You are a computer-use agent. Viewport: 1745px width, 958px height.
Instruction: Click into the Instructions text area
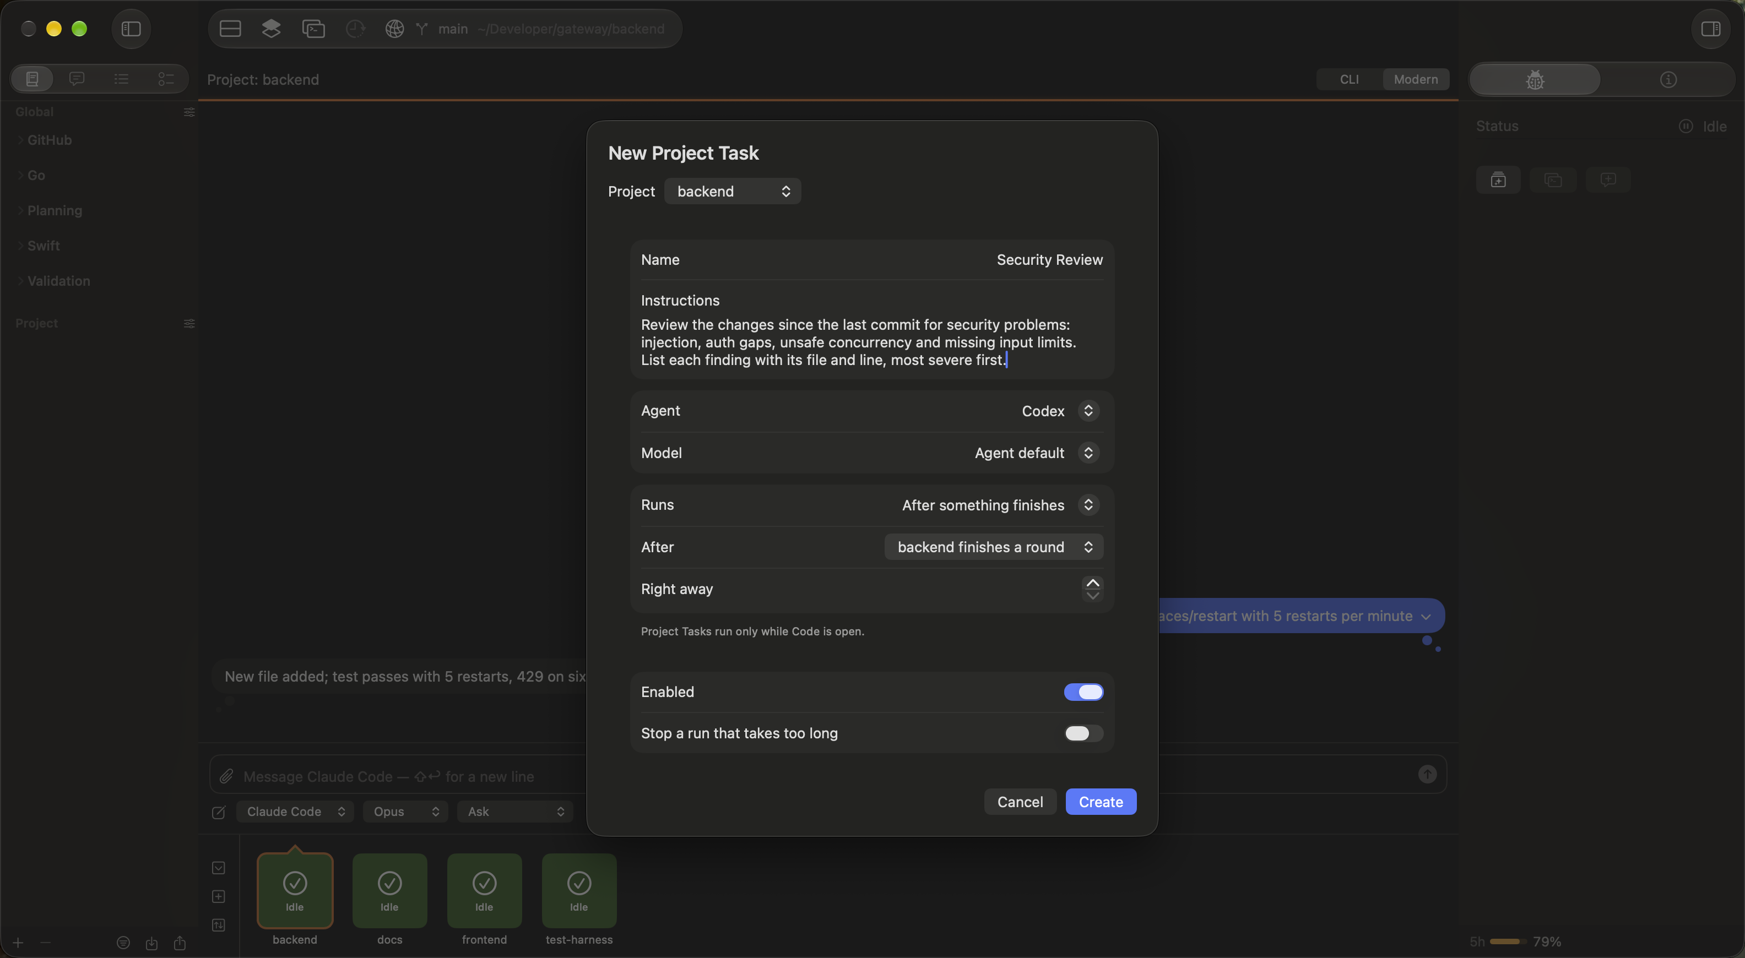[x=872, y=342]
